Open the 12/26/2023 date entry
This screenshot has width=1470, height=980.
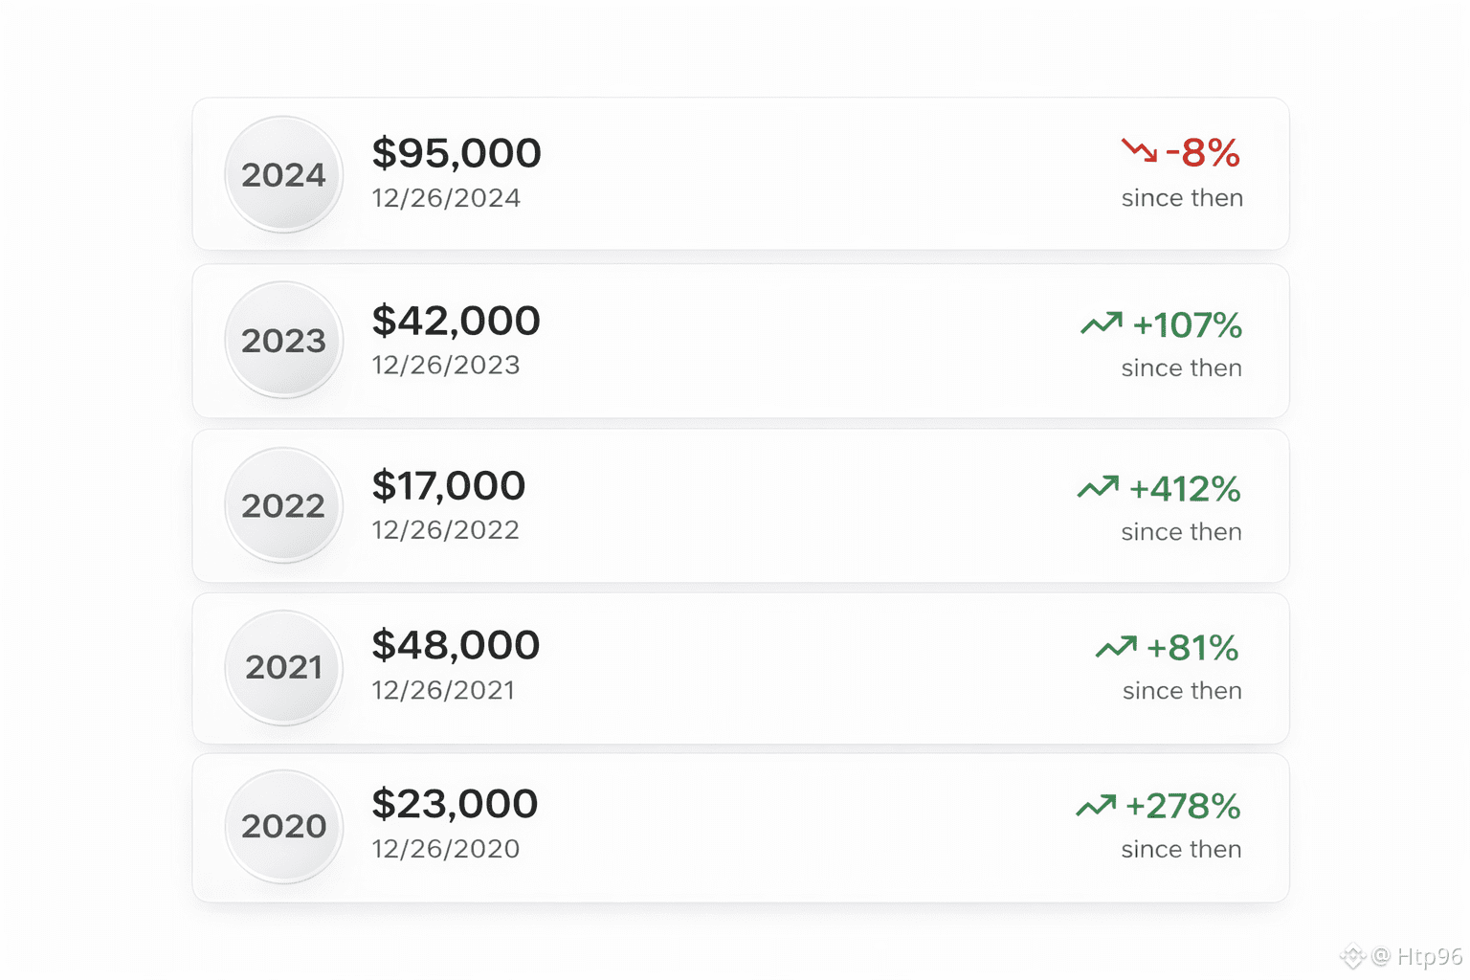(x=445, y=366)
